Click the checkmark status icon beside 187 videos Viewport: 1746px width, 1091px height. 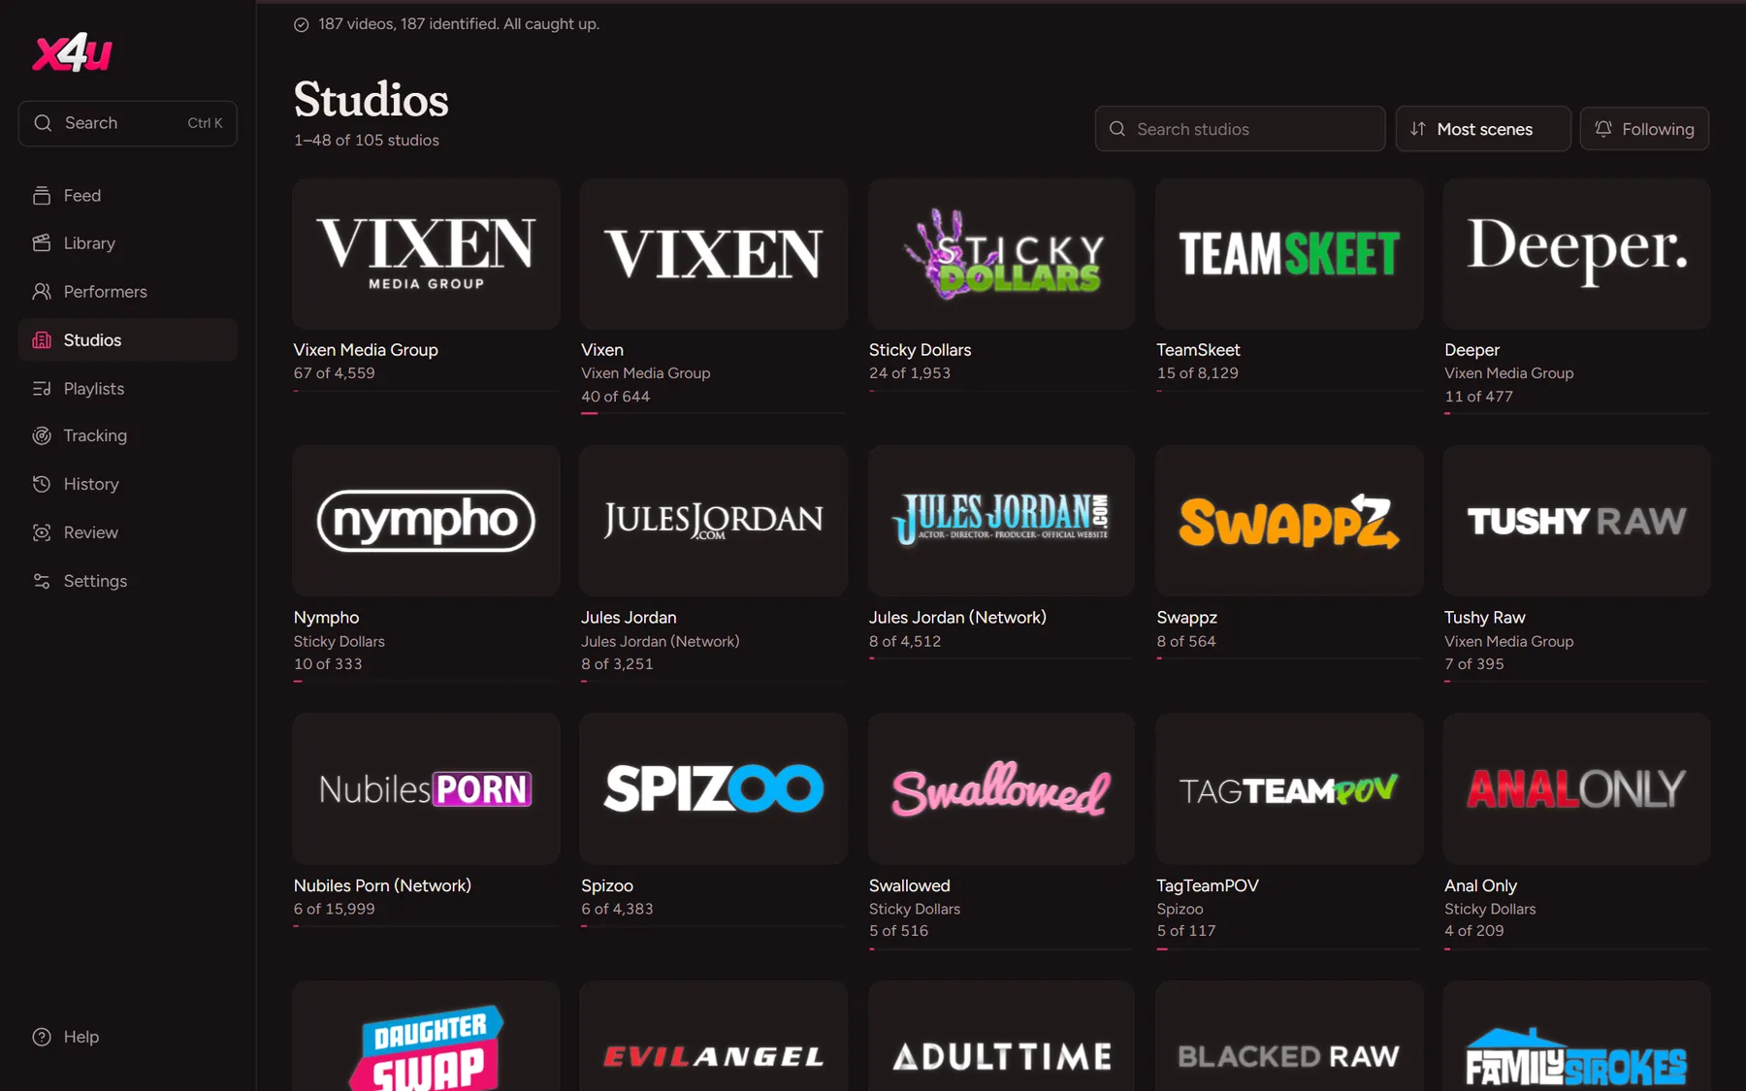[x=302, y=24]
